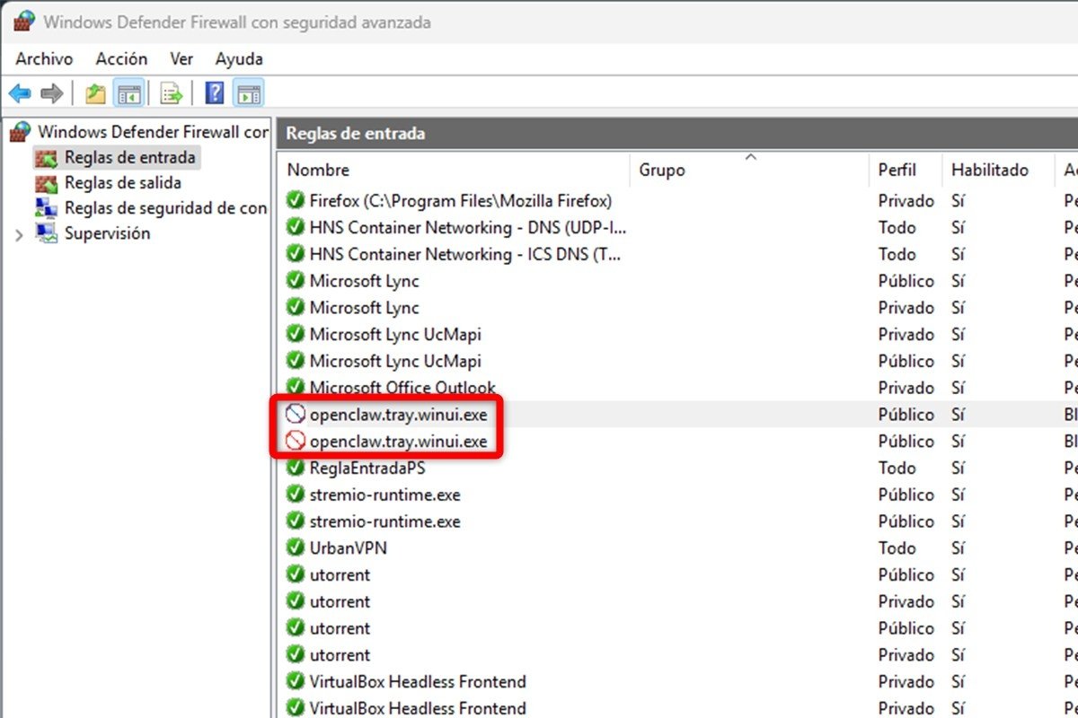Toggle the console tree toolbar icon
The width and height of the screenshot is (1078, 718).
pyautogui.click(x=130, y=92)
